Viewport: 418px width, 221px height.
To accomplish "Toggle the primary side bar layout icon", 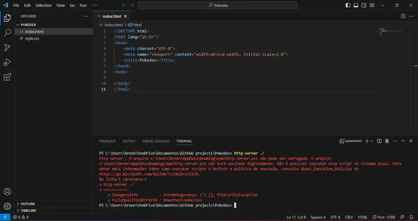I will [x=348, y=5].
